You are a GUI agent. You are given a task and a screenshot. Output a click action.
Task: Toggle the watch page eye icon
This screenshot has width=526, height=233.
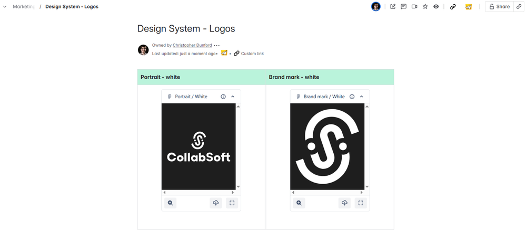click(436, 7)
